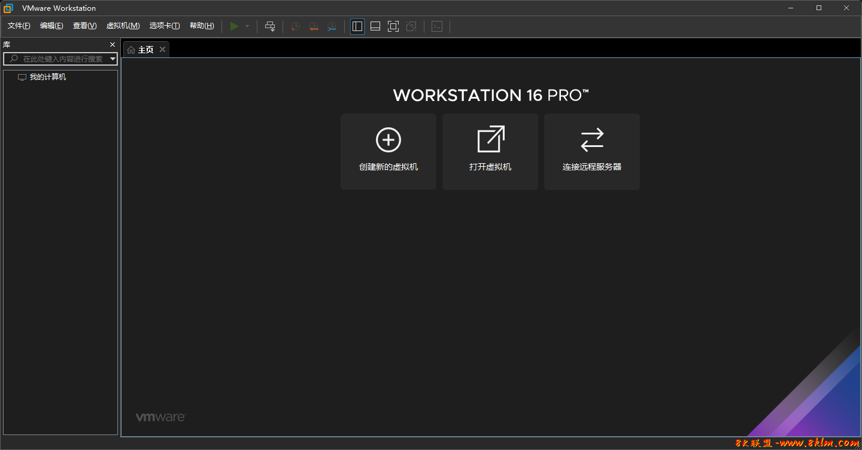
Task: Click the VMware Workstation title bar app icon
Action: click(x=8, y=8)
